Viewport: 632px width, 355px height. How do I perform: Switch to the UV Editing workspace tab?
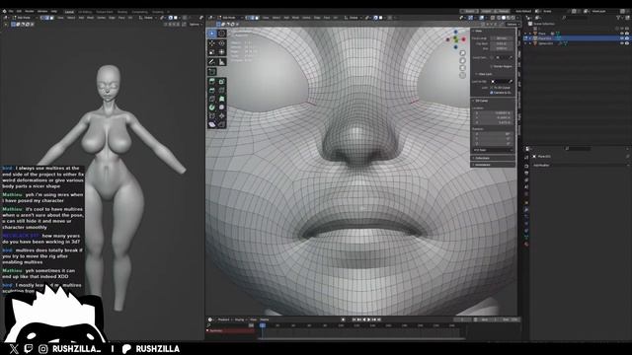click(x=85, y=12)
